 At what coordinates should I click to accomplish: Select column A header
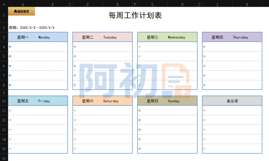point(23,4)
